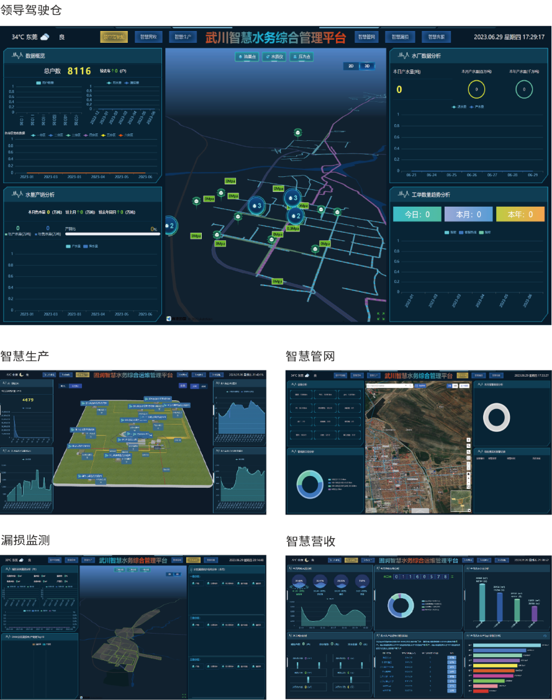This screenshot has width=552, height=700.
Task: Click the 4679 value in 智慧生产 dashboard
Action: pos(28,400)
